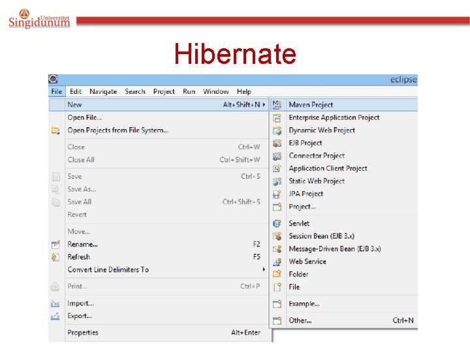Select JPA Project entry
This screenshot has height=352, width=470.
click(x=344, y=194)
